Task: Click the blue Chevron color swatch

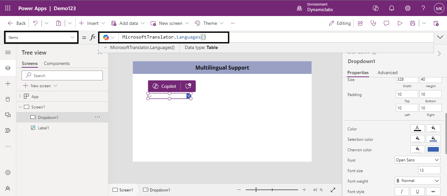Action: point(433,149)
